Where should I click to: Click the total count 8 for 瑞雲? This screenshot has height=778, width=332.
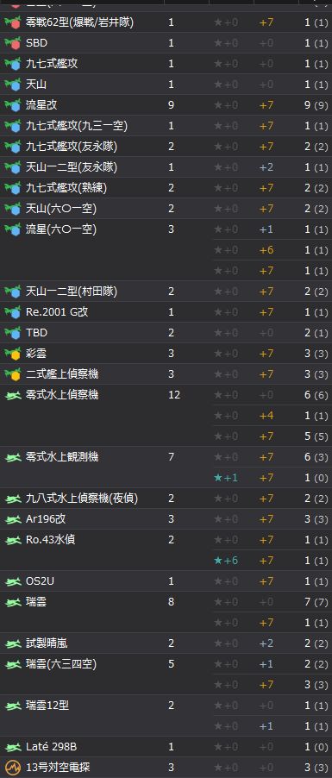172,602
